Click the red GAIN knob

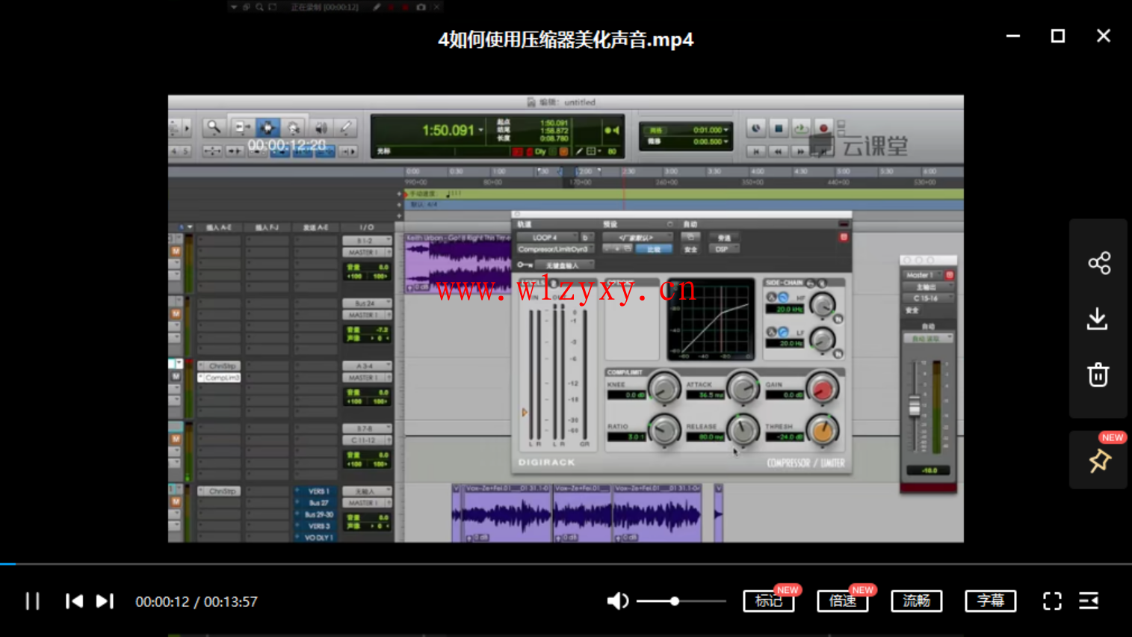(x=823, y=388)
